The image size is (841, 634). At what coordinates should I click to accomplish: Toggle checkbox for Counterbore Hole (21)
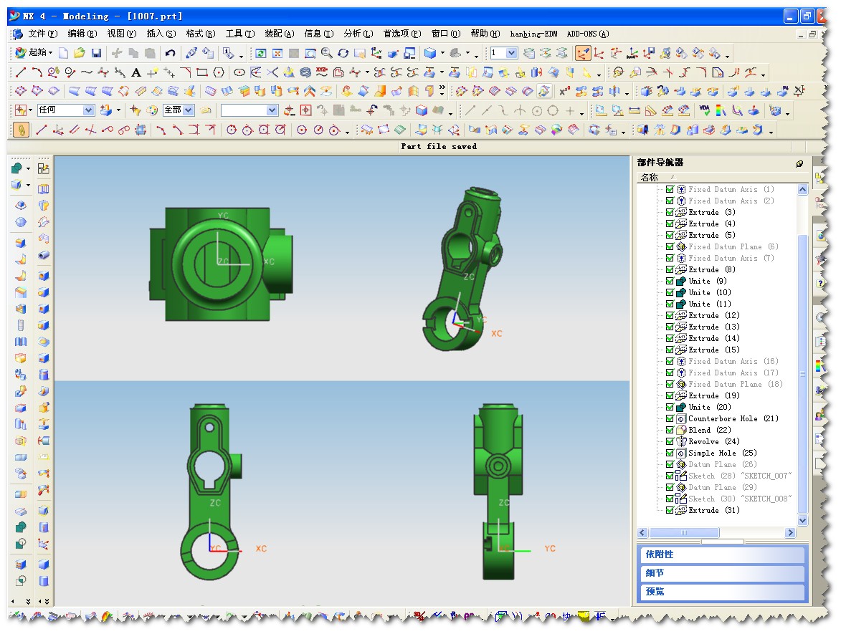[x=670, y=418]
